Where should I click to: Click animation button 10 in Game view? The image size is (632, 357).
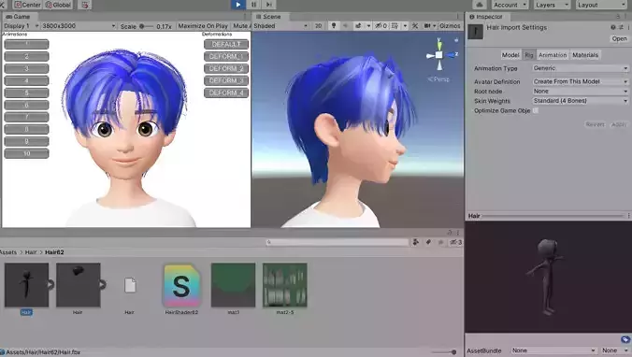click(x=26, y=153)
